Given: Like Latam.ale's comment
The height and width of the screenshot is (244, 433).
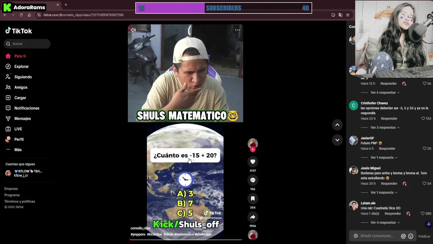Looking at the screenshot, I should point(423,213).
